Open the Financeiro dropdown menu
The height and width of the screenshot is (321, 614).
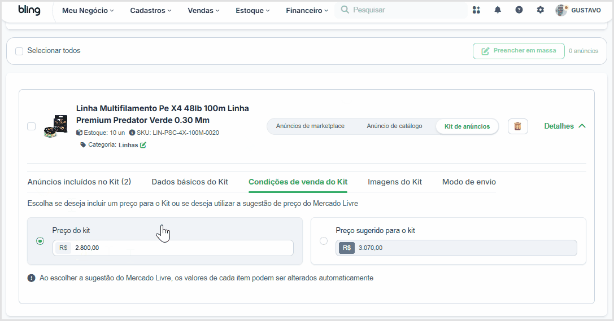(x=307, y=11)
